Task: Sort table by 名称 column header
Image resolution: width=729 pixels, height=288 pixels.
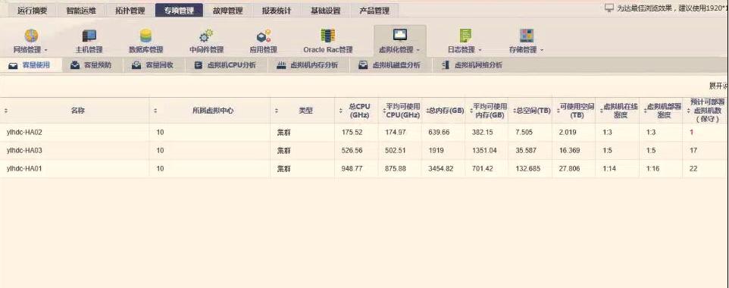Action: 74,111
